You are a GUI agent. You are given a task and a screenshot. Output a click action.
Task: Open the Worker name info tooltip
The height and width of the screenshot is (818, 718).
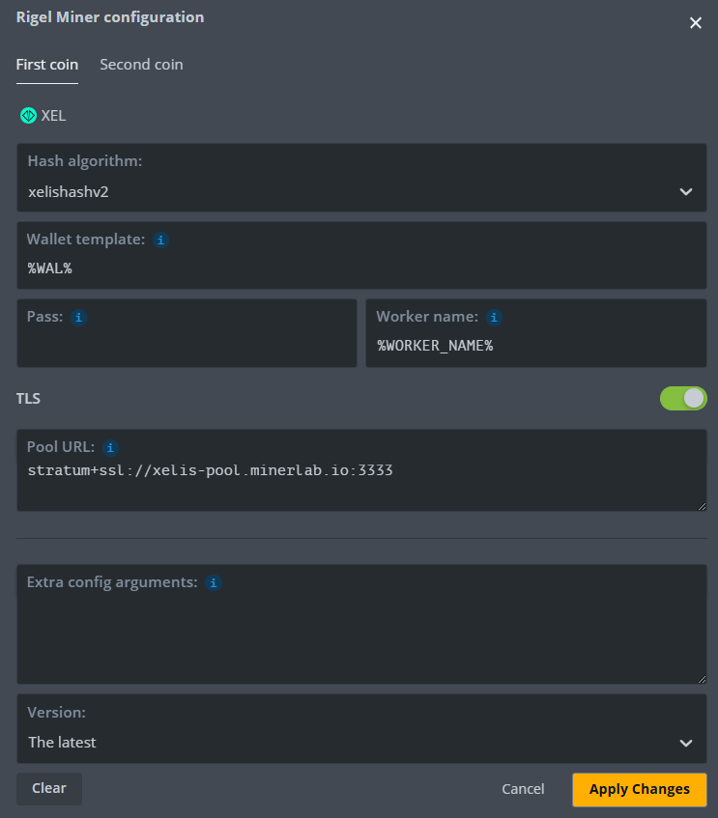click(494, 317)
